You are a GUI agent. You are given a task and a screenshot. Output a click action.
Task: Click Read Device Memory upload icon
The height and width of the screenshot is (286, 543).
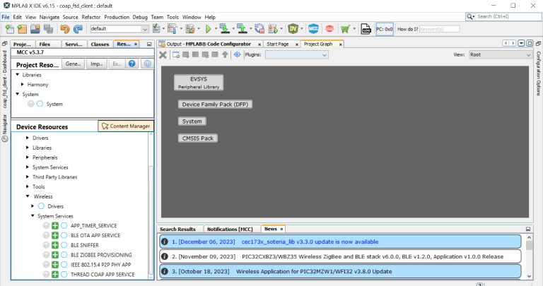click(242, 29)
